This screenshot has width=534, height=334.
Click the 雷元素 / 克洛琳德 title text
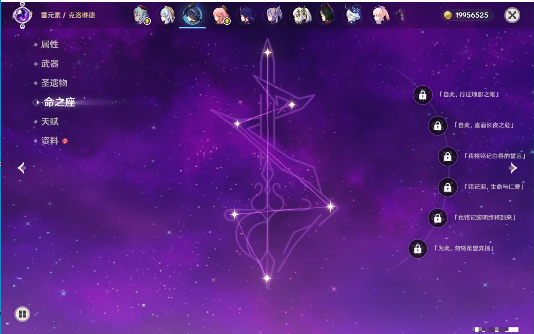pos(68,15)
